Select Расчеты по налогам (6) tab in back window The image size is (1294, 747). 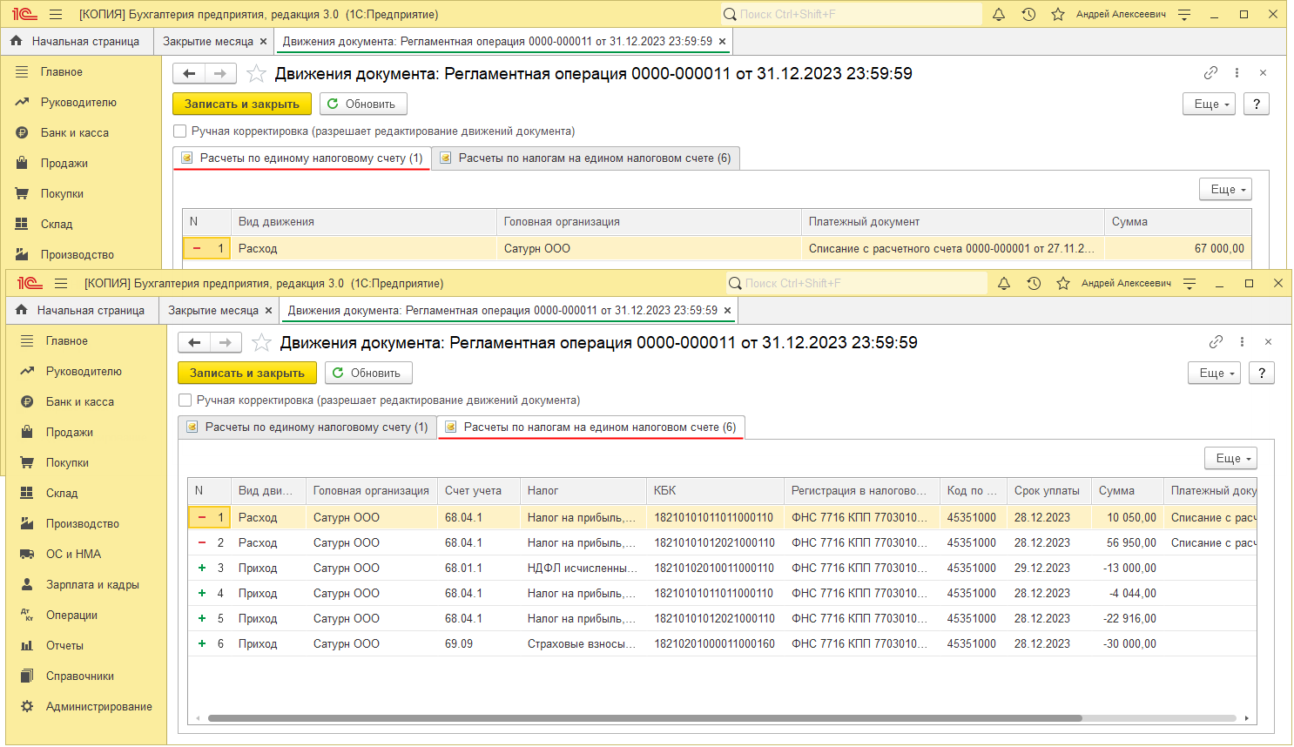pyautogui.click(x=586, y=158)
